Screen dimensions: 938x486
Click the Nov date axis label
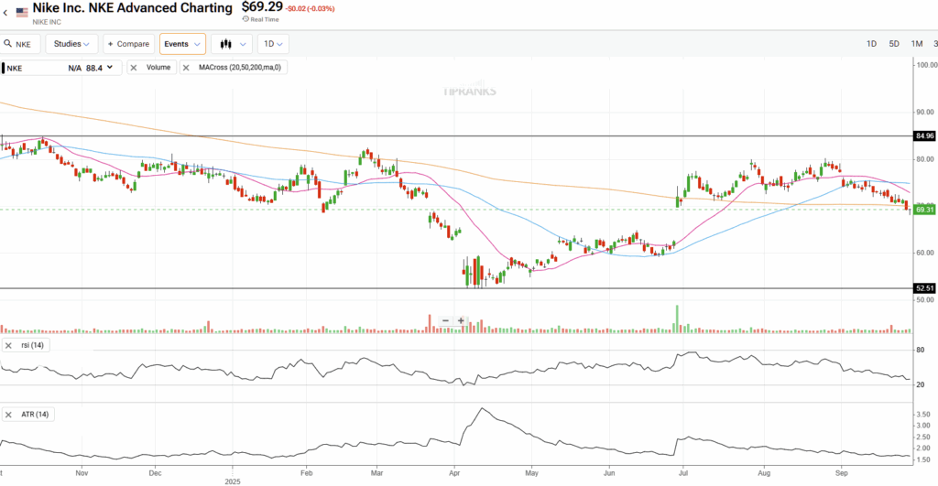pos(82,473)
